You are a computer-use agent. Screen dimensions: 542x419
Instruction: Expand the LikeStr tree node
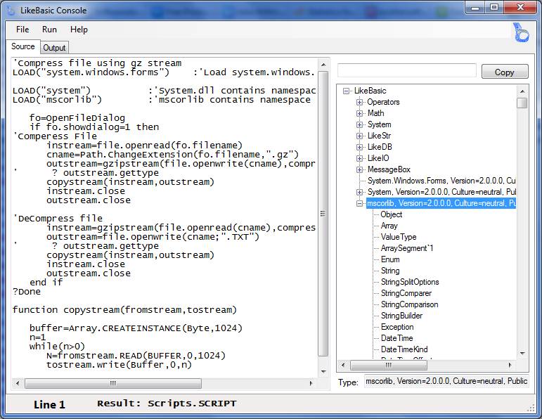pos(359,136)
